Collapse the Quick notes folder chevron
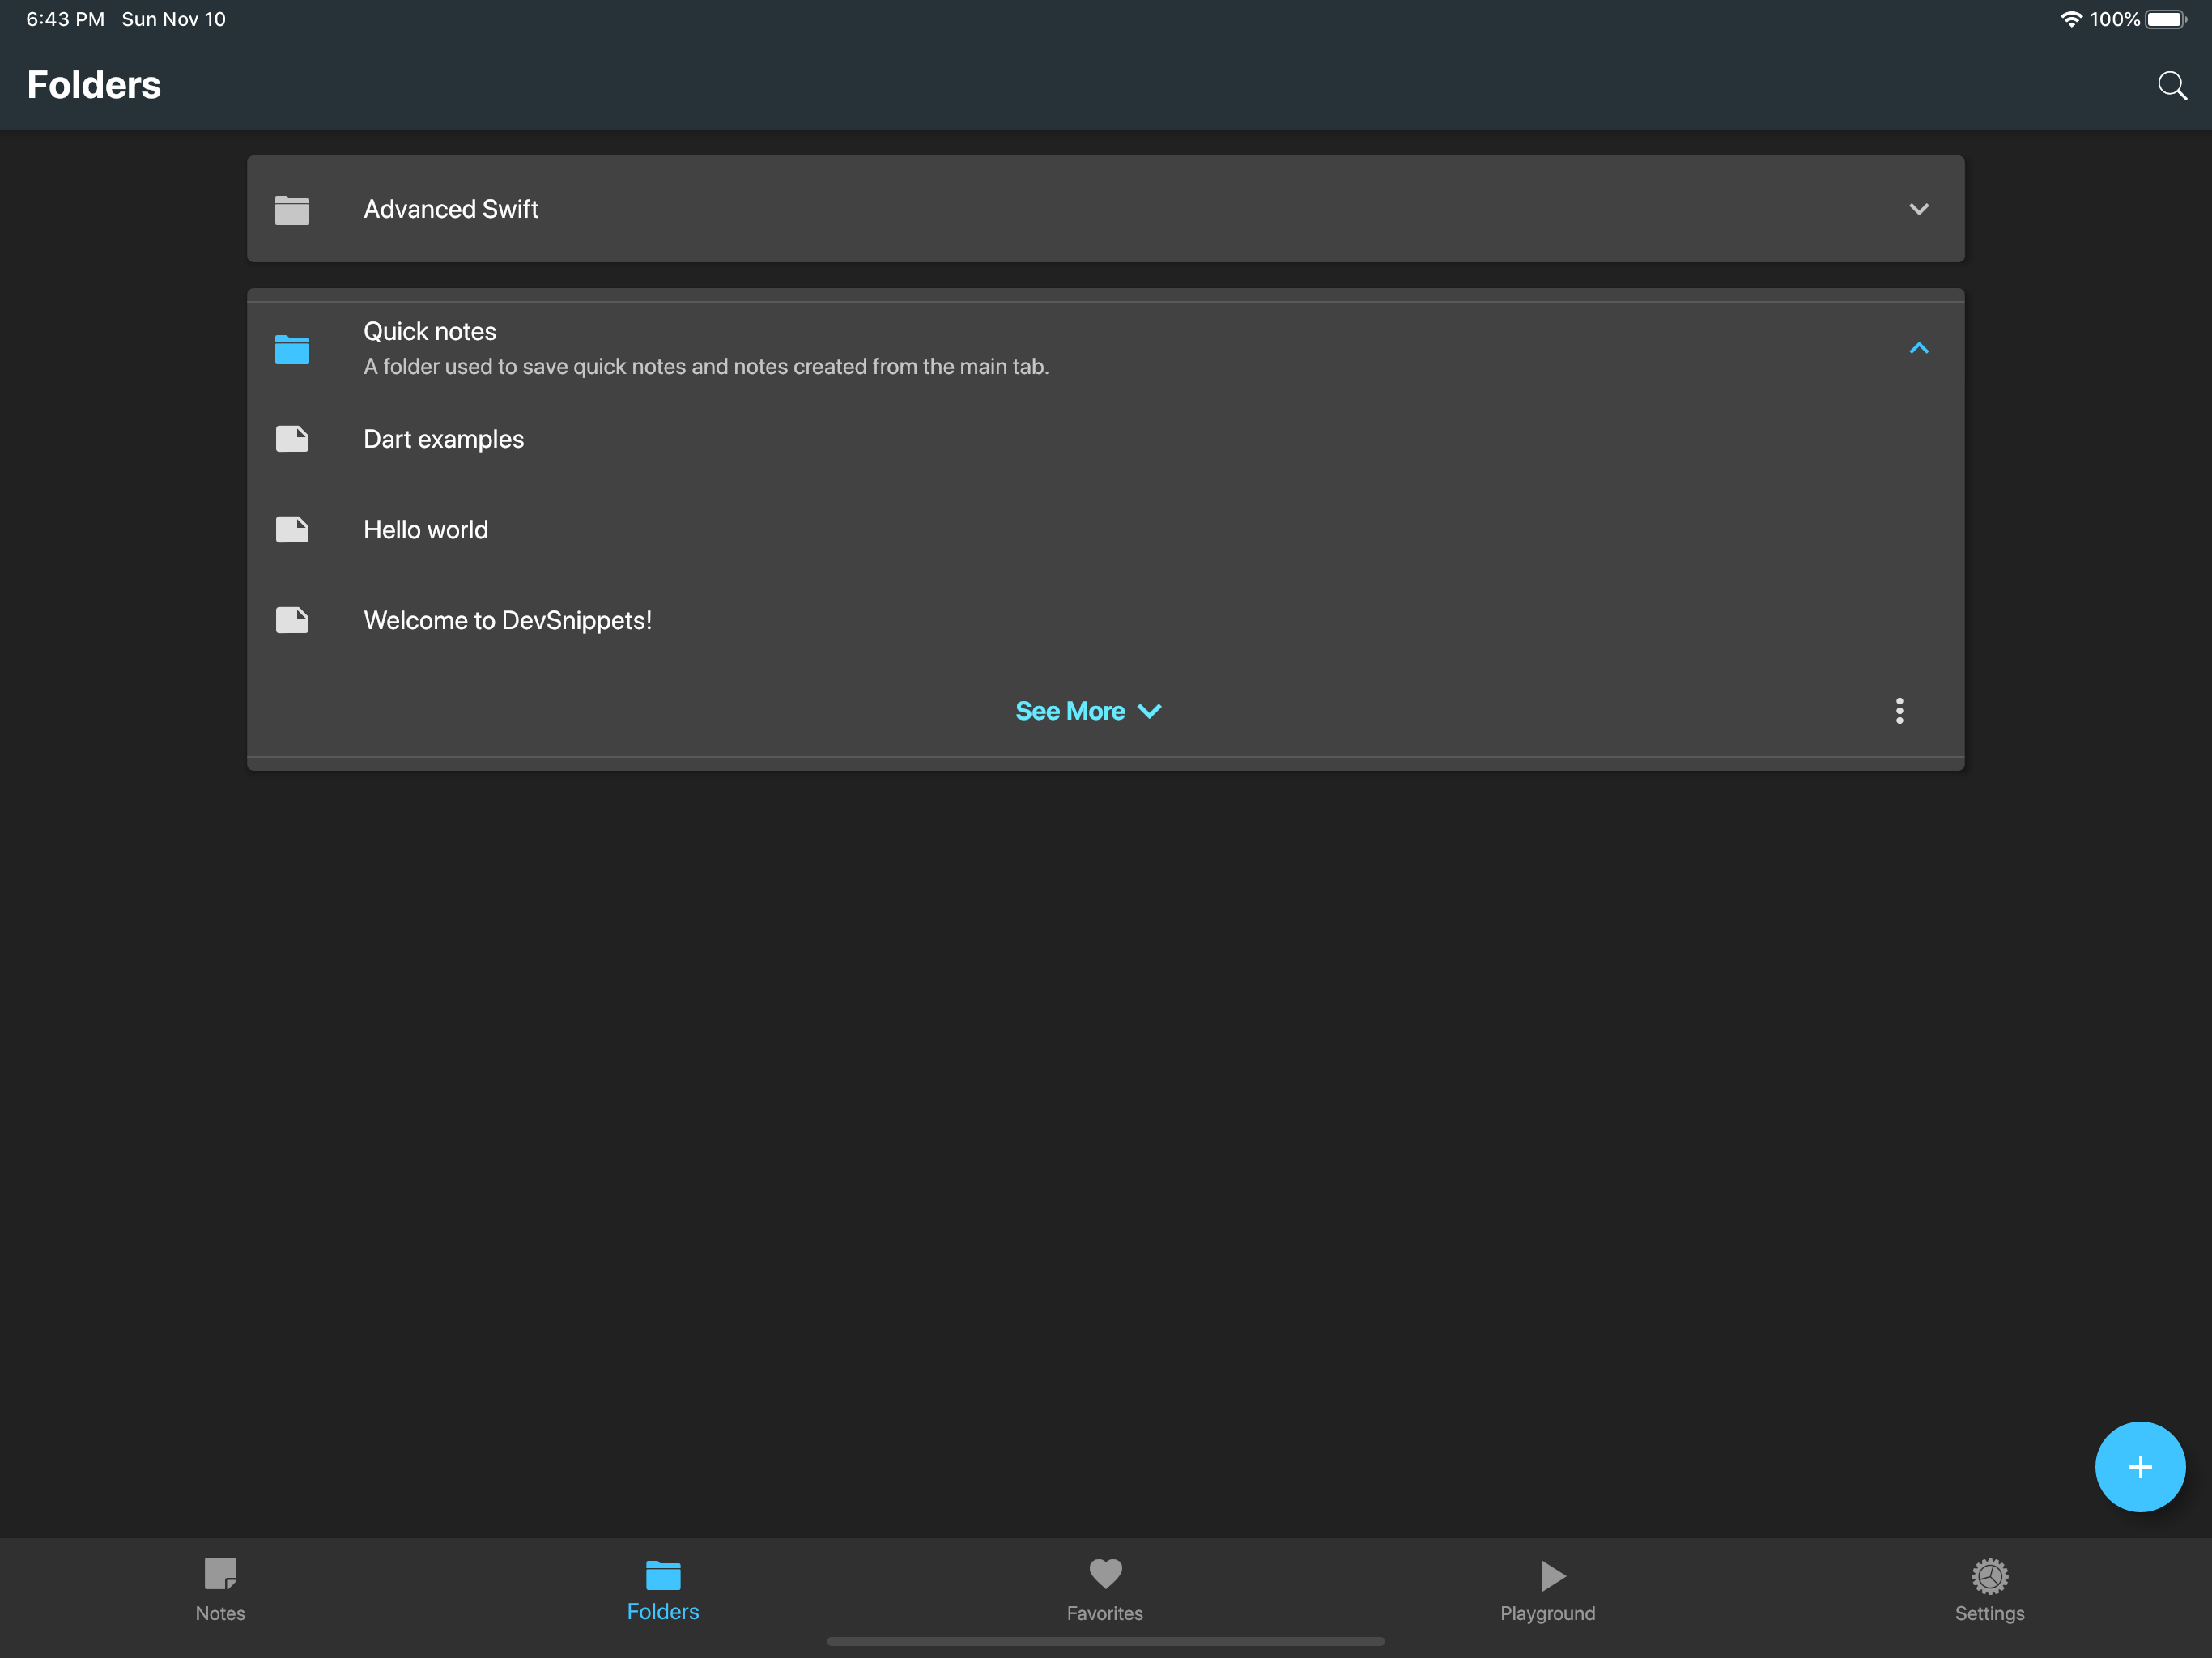 pos(1918,348)
